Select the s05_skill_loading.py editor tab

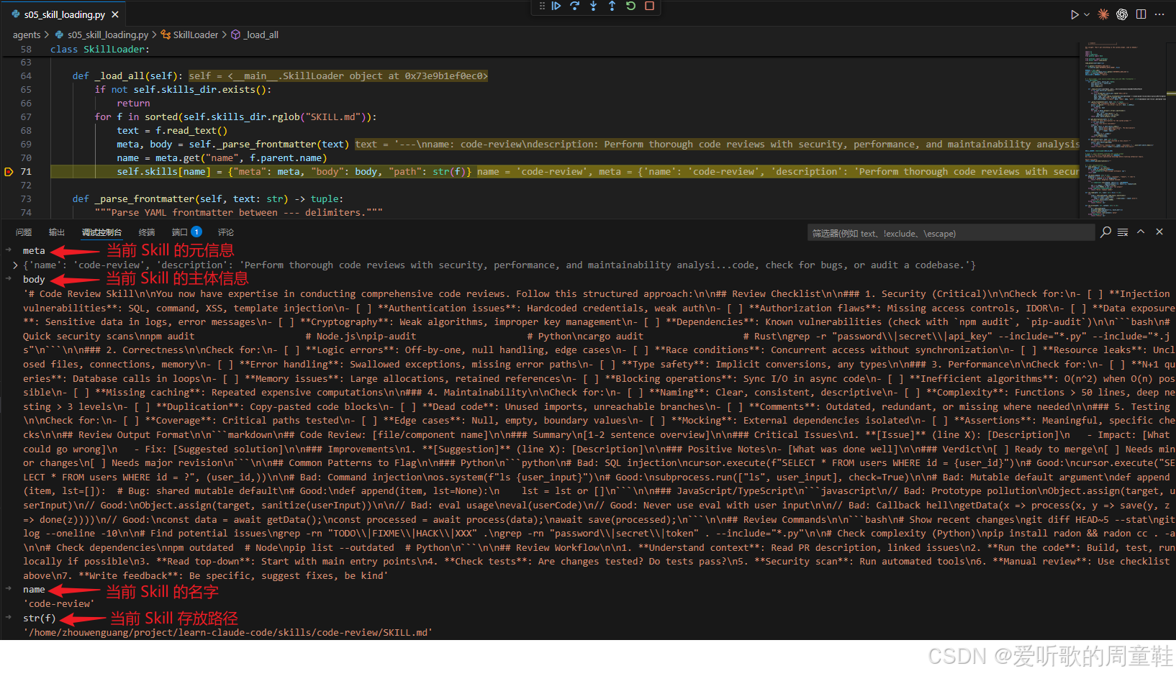pos(65,14)
